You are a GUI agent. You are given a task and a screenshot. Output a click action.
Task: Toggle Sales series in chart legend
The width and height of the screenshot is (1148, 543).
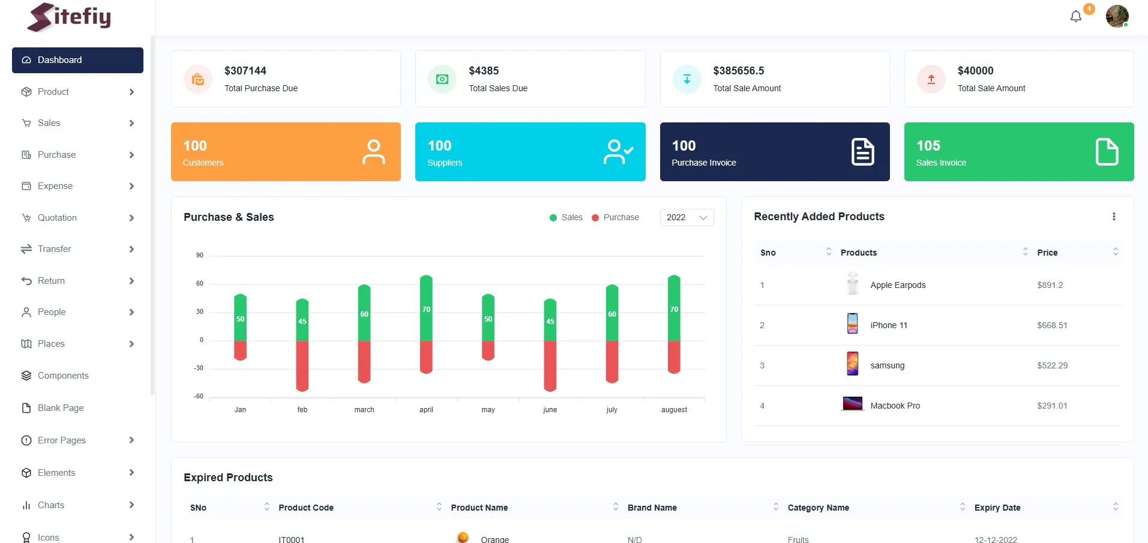click(566, 217)
